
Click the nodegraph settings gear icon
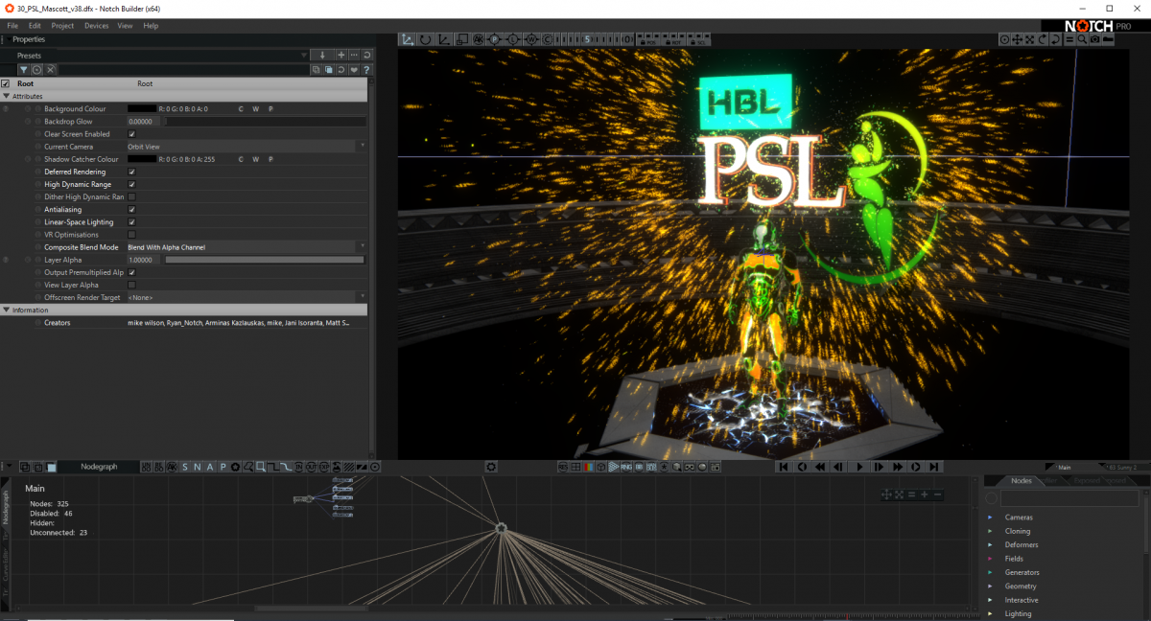(491, 467)
